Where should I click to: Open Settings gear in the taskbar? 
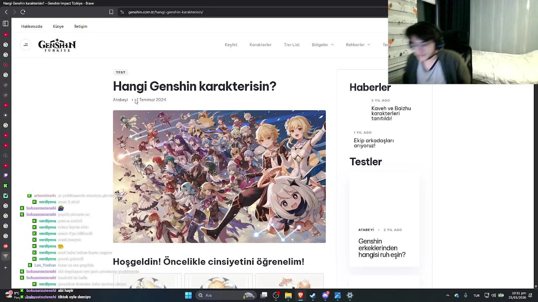(350, 295)
